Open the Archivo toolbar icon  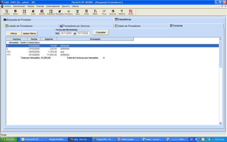click(86, 12)
